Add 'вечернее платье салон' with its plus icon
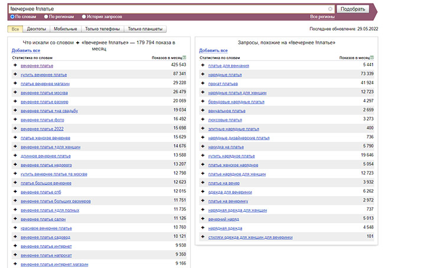 [x=15, y=219]
